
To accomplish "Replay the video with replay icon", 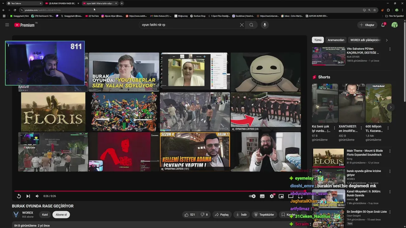I will 19,196.
